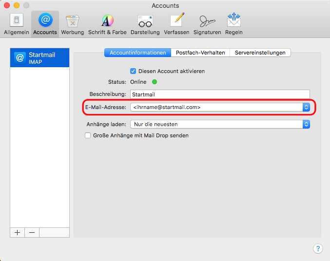The image size is (330, 261).
Task: Click the help question mark button
Action: (317, 248)
